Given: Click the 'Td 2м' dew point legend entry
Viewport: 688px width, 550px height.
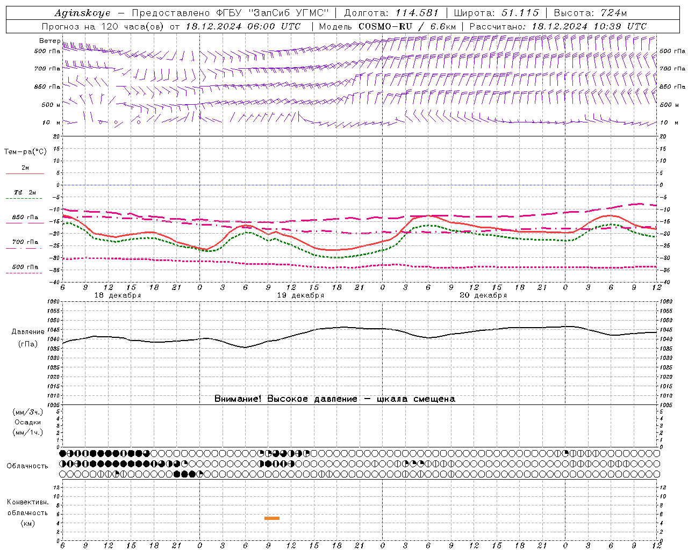Looking at the screenshot, I should coord(25,192).
